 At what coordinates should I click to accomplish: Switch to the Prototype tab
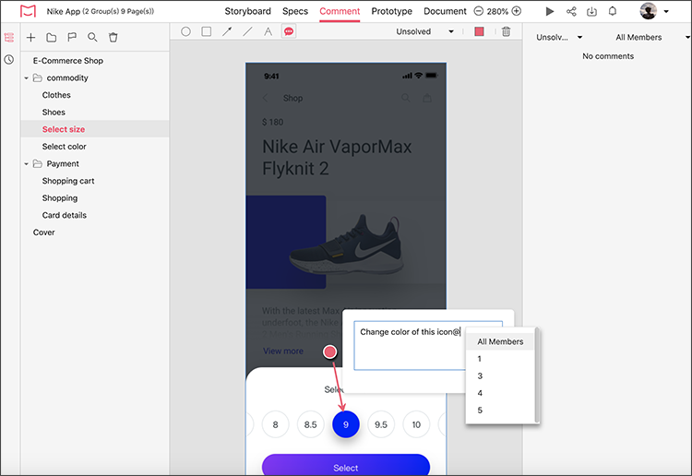[x=392, y=11]
